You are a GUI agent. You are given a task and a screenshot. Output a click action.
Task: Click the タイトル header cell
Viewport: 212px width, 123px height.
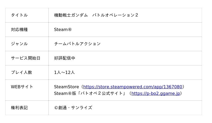click(x=27, y=15)
